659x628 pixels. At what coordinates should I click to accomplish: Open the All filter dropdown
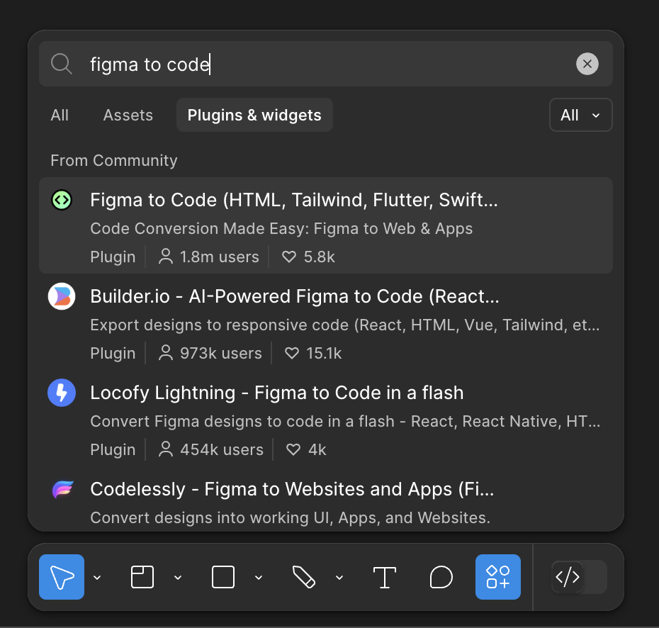coord(580,115)
